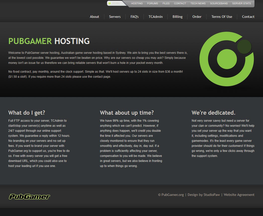Check SERVER STATS
Screen dimensions: 263x216
[241, 3]
